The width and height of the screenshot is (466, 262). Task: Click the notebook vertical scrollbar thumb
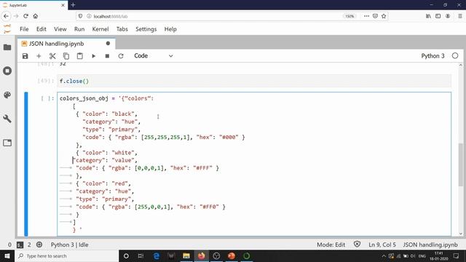[461, 164]
